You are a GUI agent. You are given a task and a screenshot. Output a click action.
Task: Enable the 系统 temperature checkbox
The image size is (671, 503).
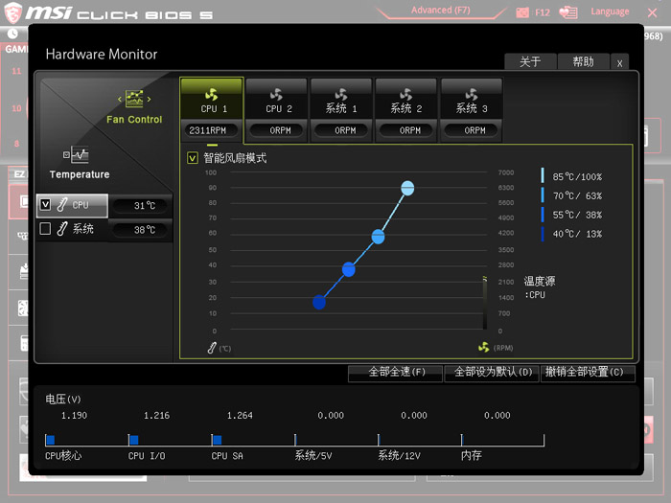tap(45, 229)
